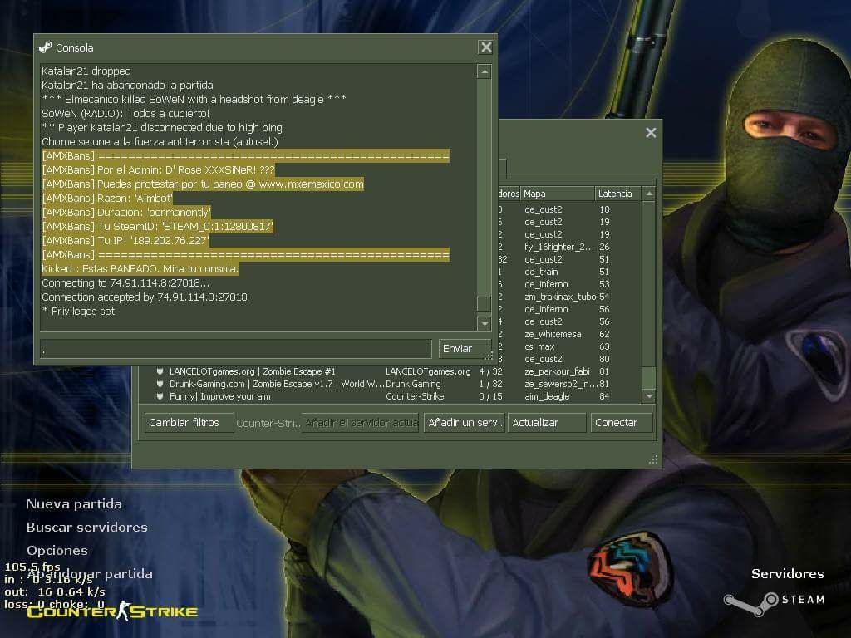This screenshot has height=638, width=851.
Task: Select the ze_whitemesa map row
Action: [553, 334]
